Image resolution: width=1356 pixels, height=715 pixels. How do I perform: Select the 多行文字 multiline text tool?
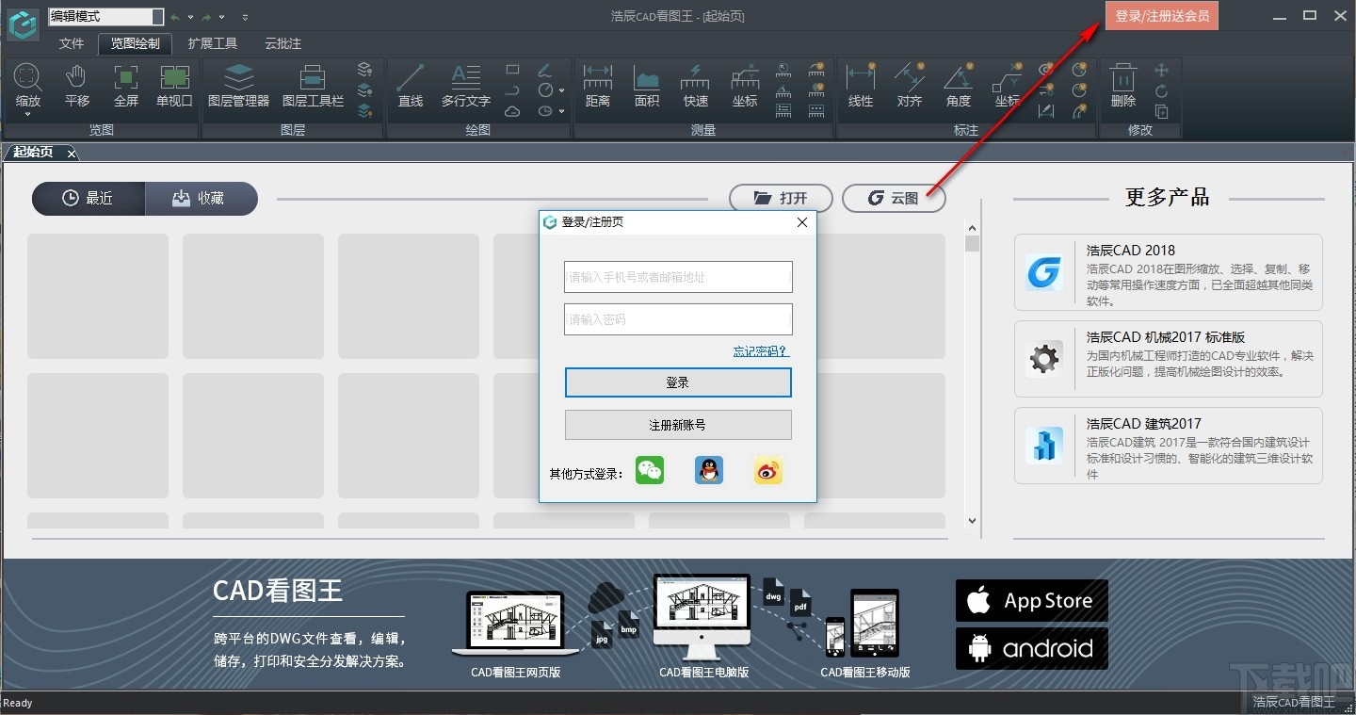coord(465,87)
